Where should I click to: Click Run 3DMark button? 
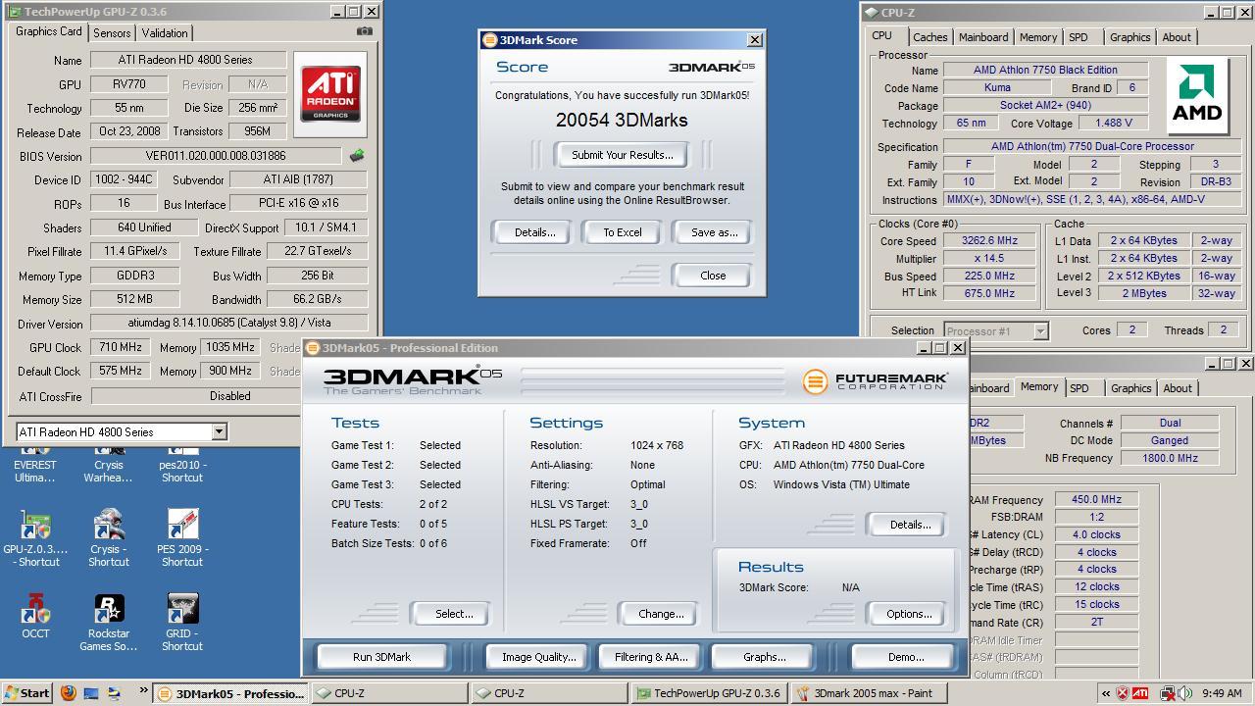(x=381, y=657)
